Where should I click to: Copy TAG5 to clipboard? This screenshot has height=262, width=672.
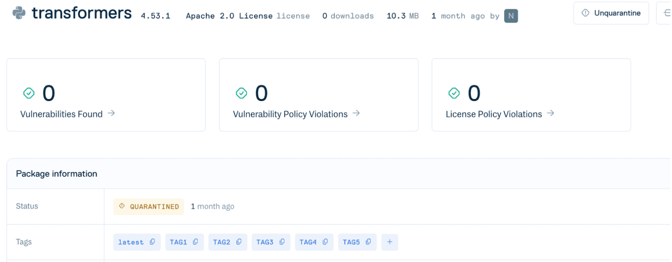[368, 242]
